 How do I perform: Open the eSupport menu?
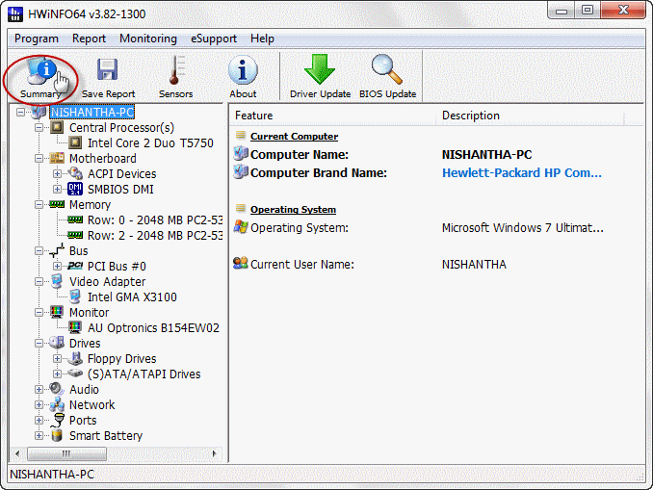tap(213, 39)
